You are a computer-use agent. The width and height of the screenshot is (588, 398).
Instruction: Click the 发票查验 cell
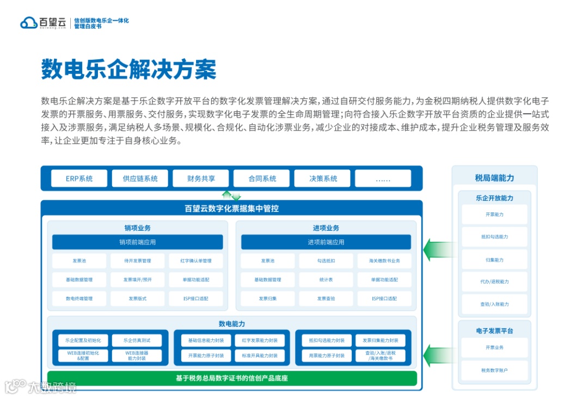pos(326,298)
